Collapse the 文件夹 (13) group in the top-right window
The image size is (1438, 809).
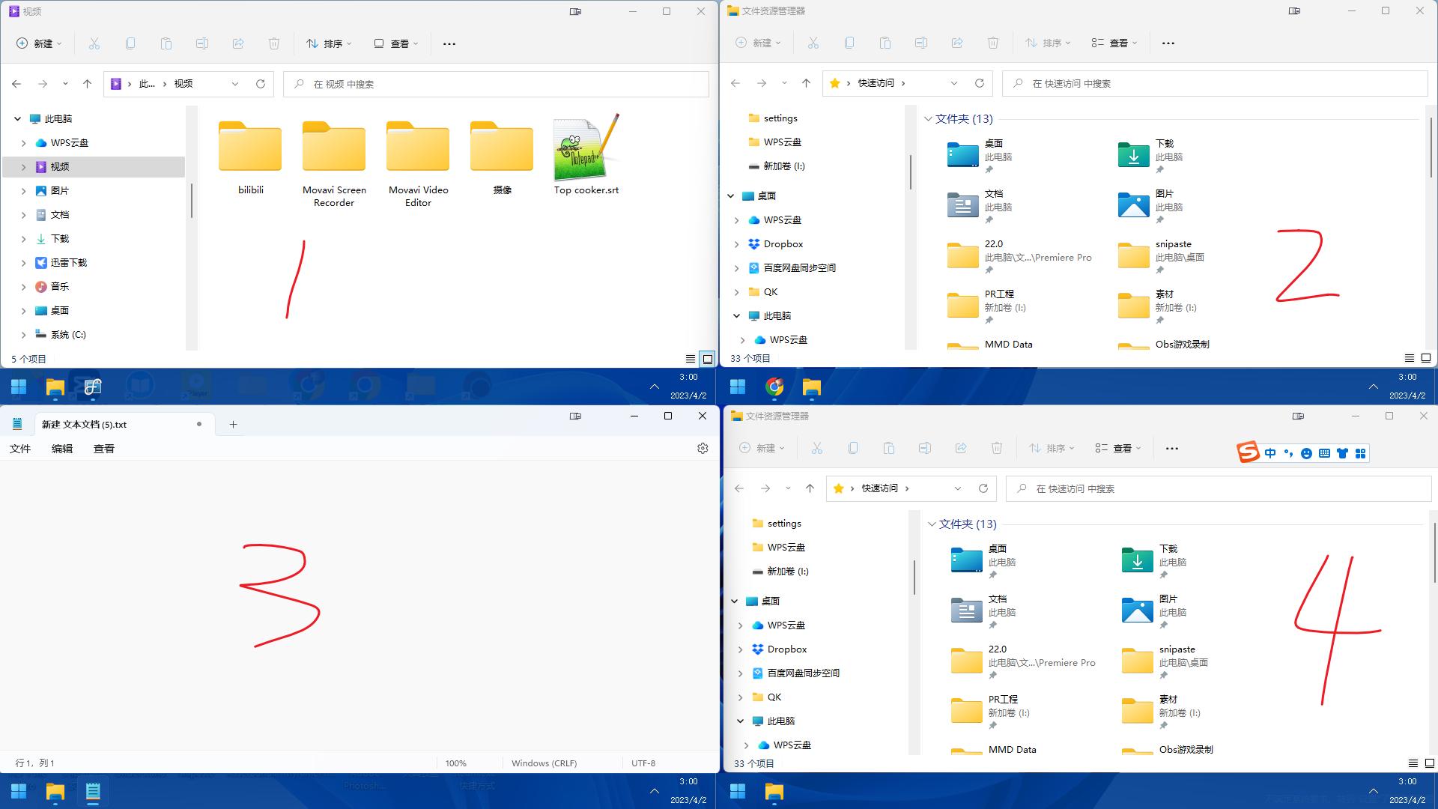(928, 119)
